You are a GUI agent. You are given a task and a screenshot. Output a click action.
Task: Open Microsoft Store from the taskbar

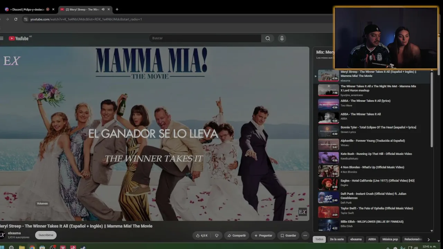[x=42, y=247]
